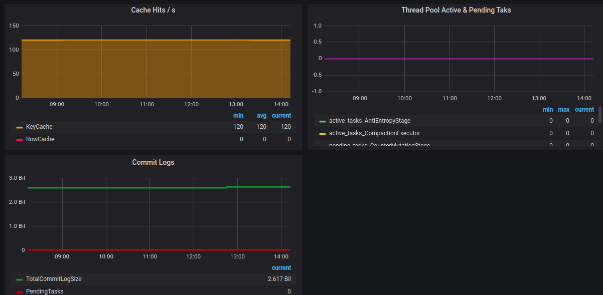Open the Thread Pool Active & Pending Taks title
Screen dimensions: 603x295
pos(456,10)
